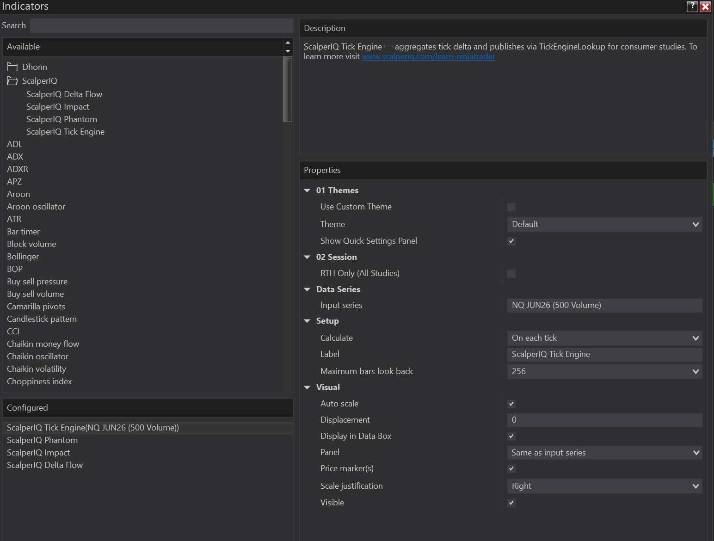This screenshot has height=541, width=714.
Task: Select the Aroon oscillator indicator
Action: 36,207
